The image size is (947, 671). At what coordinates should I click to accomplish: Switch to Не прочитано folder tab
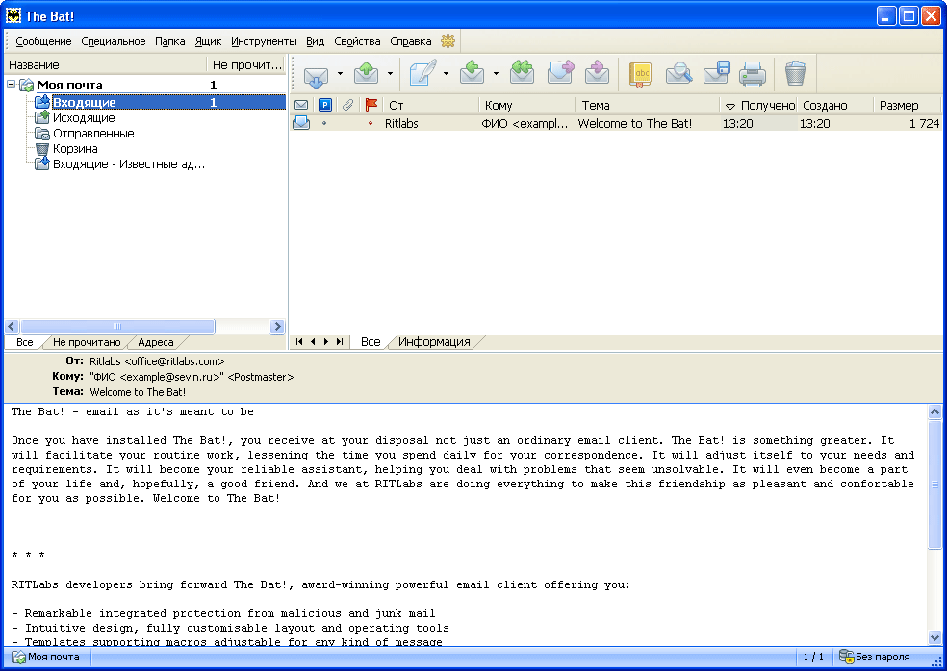click(x=87, y=342)
